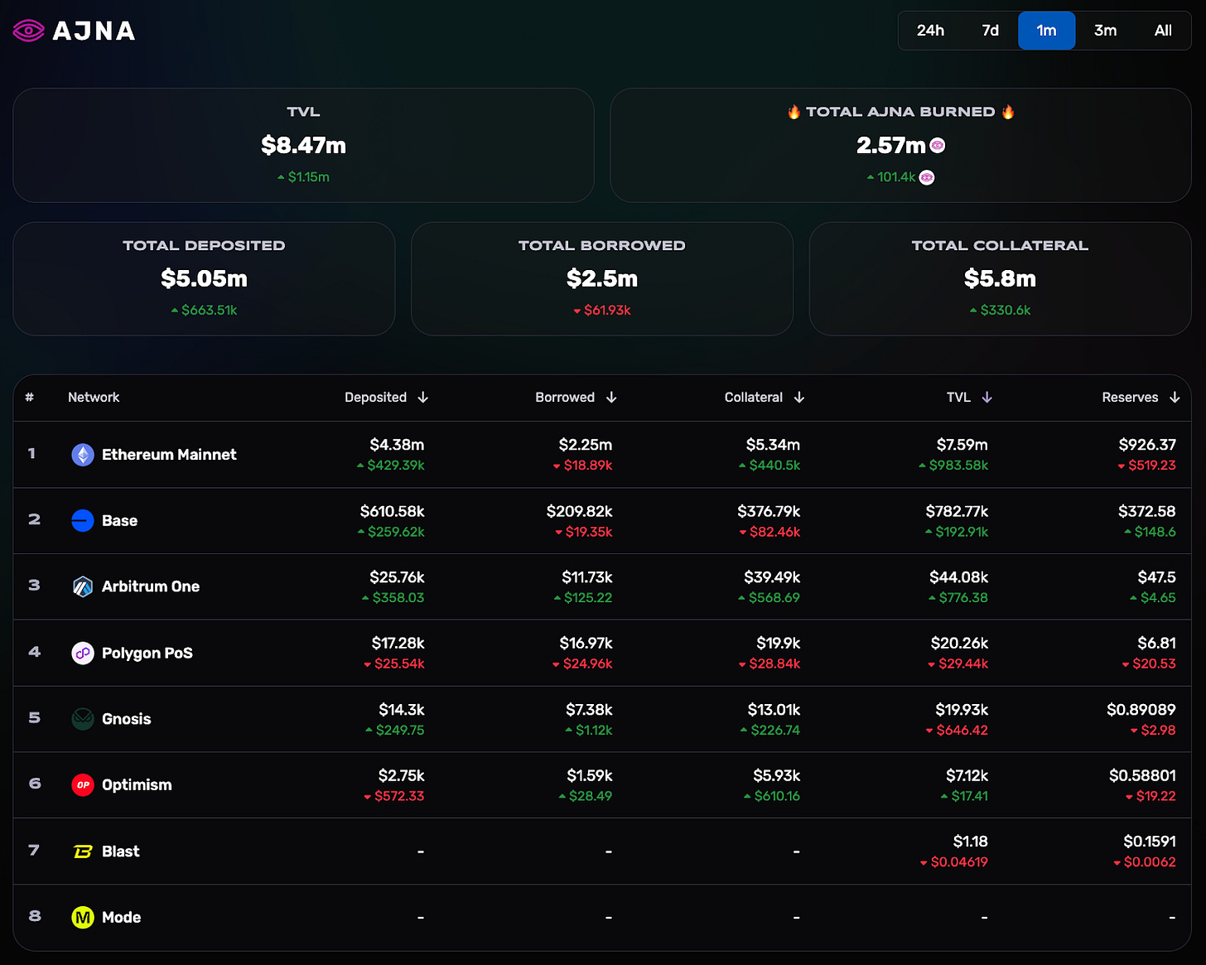The height and width of the screenshot is (965, 1206).
Task: Click the Total Collateral $5.8m value
Action: coord(1000,279)
